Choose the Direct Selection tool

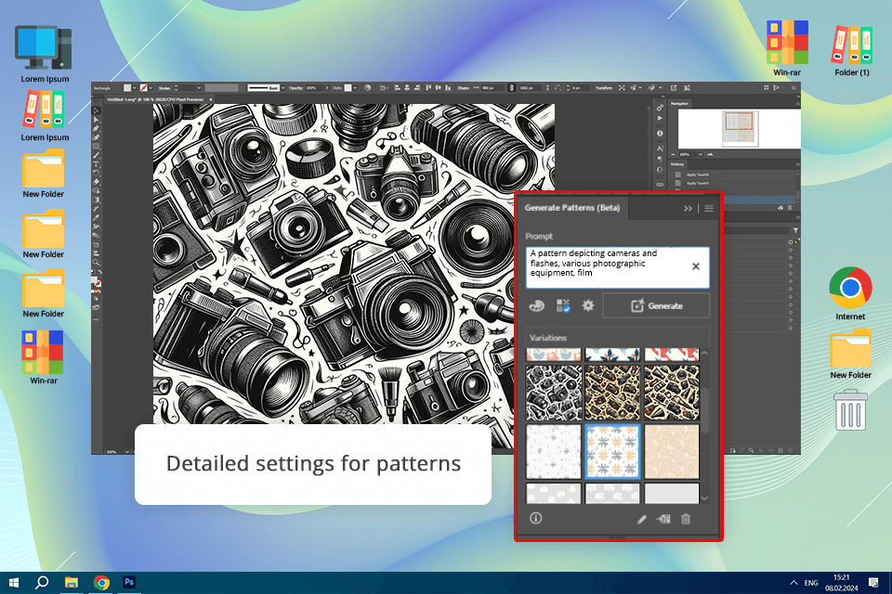point(96,120)
